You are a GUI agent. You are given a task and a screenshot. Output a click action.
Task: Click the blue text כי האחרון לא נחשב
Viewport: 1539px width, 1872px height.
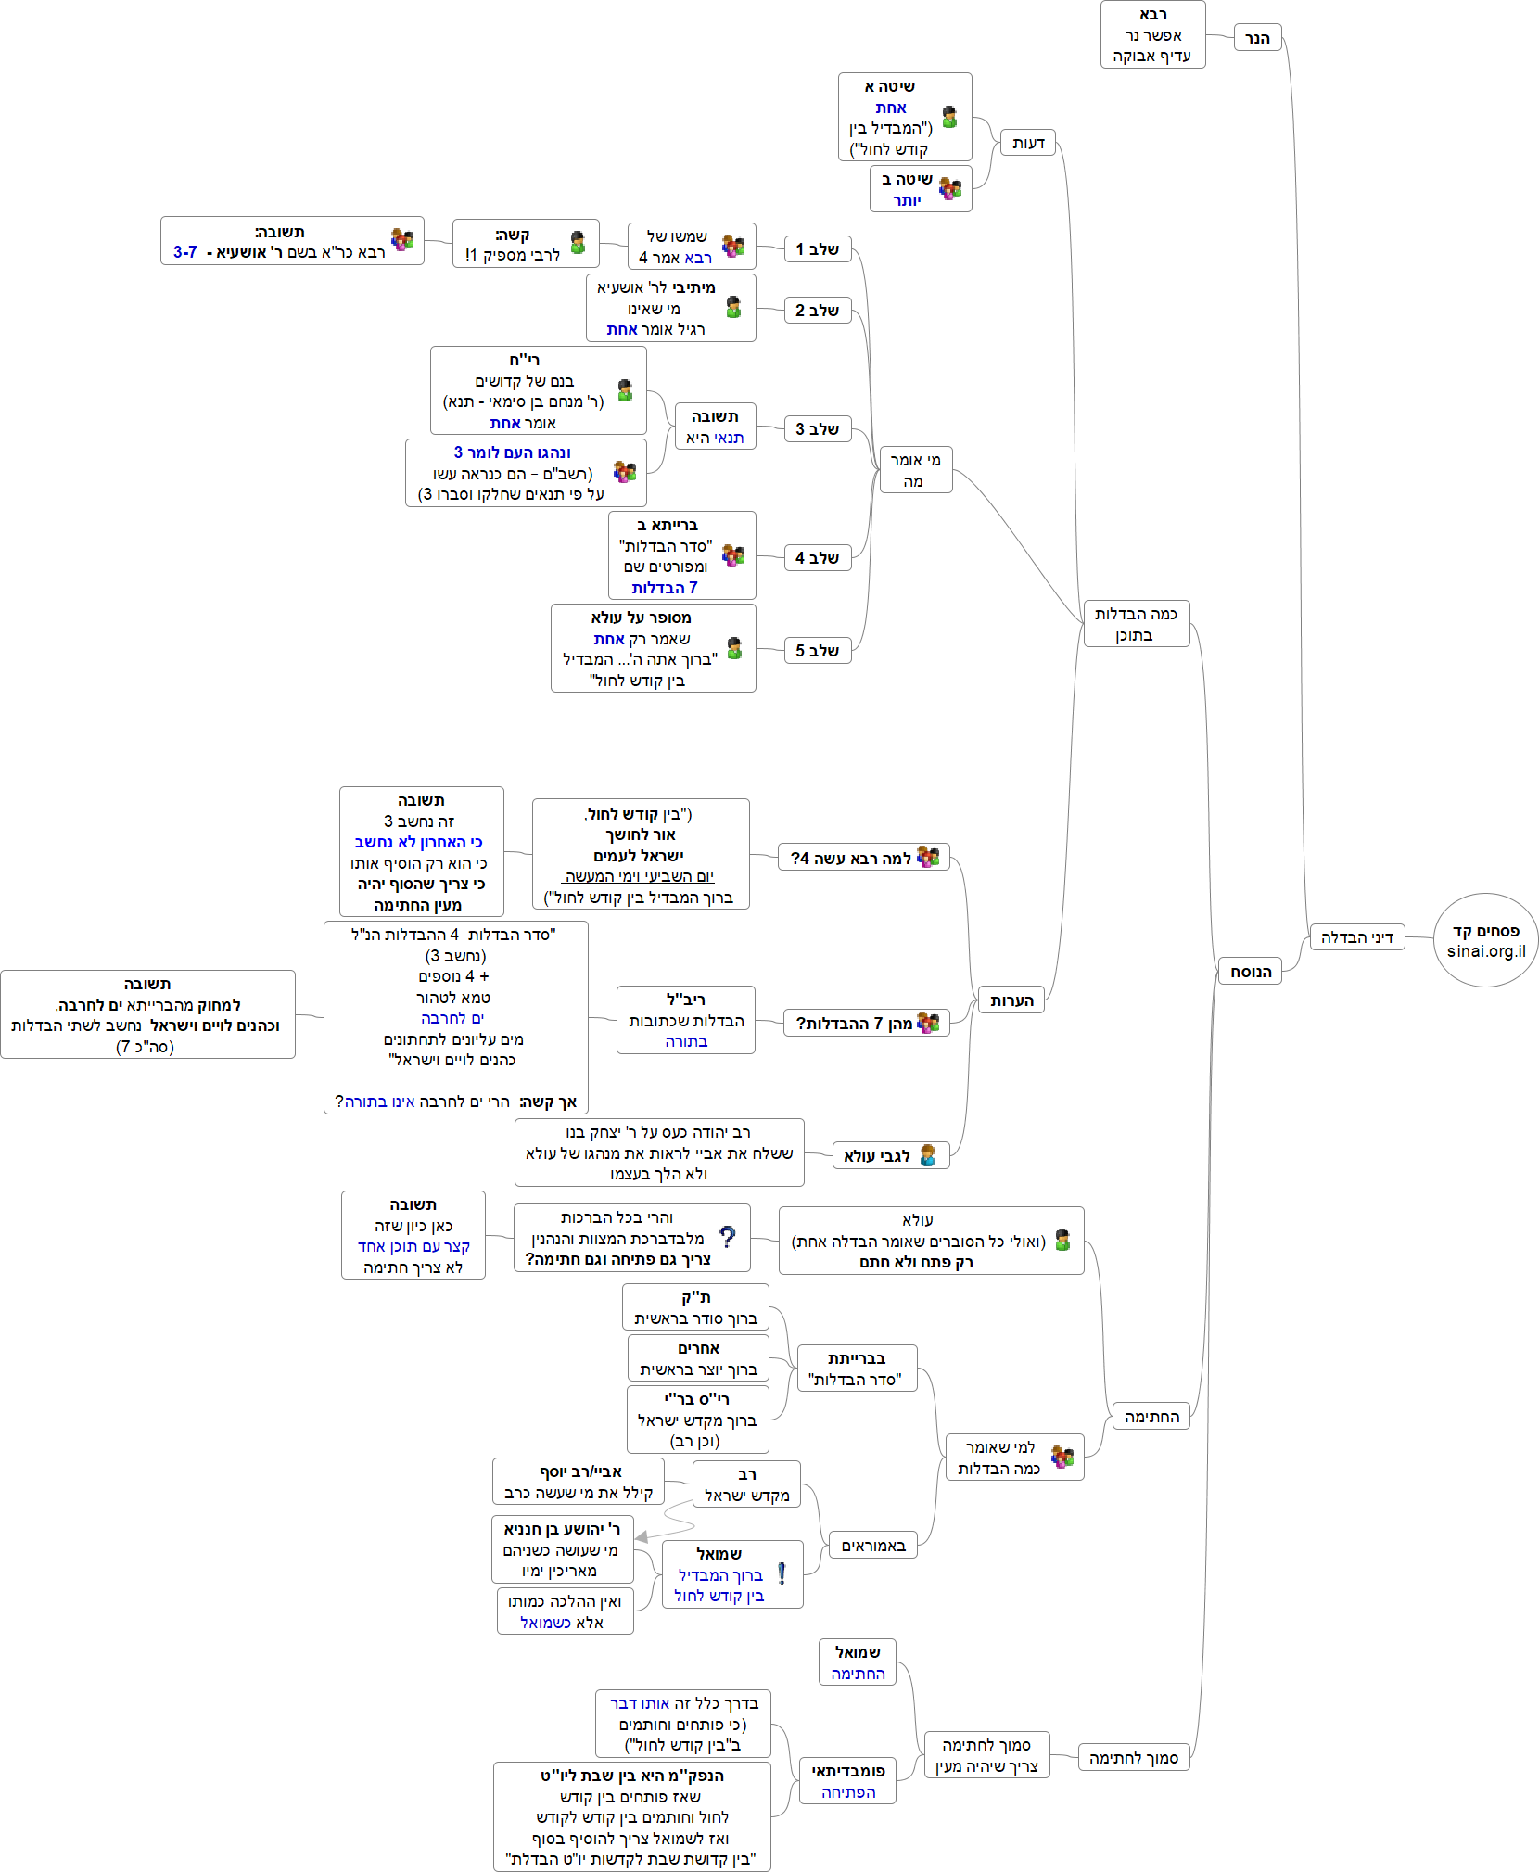coord(418,842)
